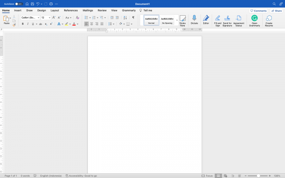Apply subscript formatting
Screen dimensions: 285x178
click(46, 24)
